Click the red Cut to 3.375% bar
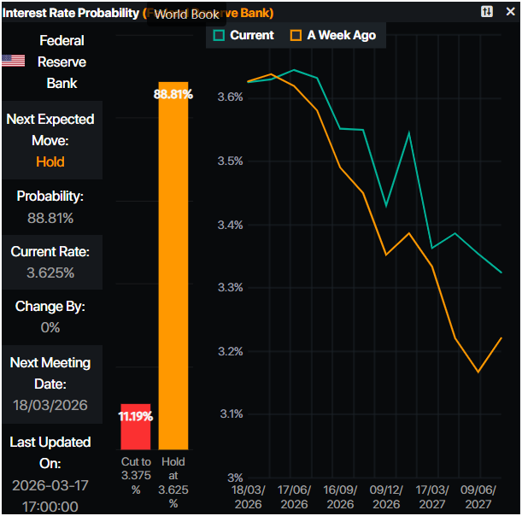This screenshot has width=522, height=516. tap(135, 427)
